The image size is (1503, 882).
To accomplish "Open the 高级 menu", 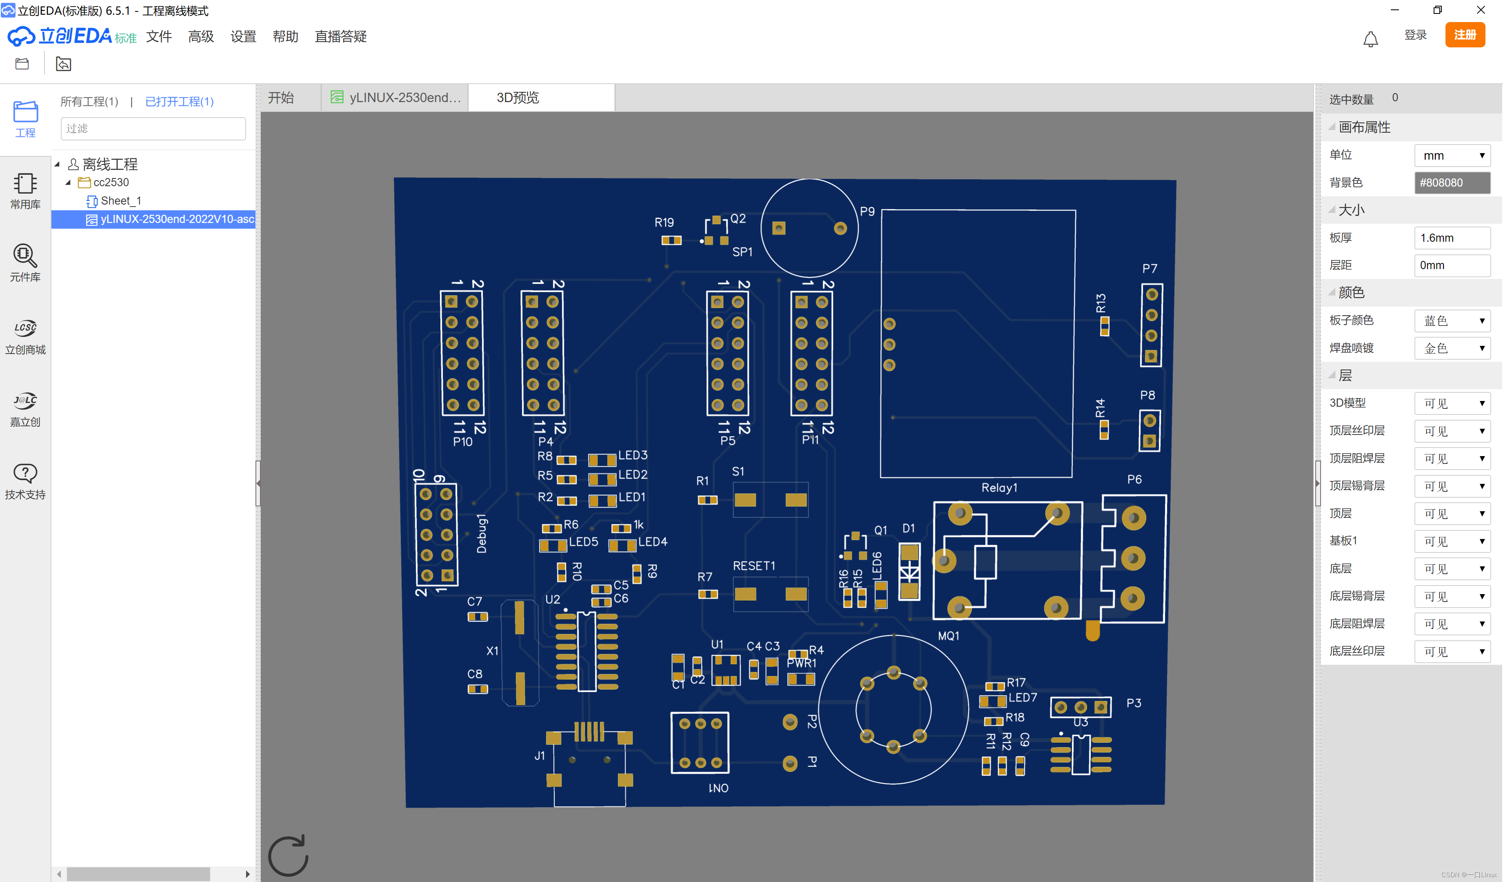I will (x=201, y=36).
